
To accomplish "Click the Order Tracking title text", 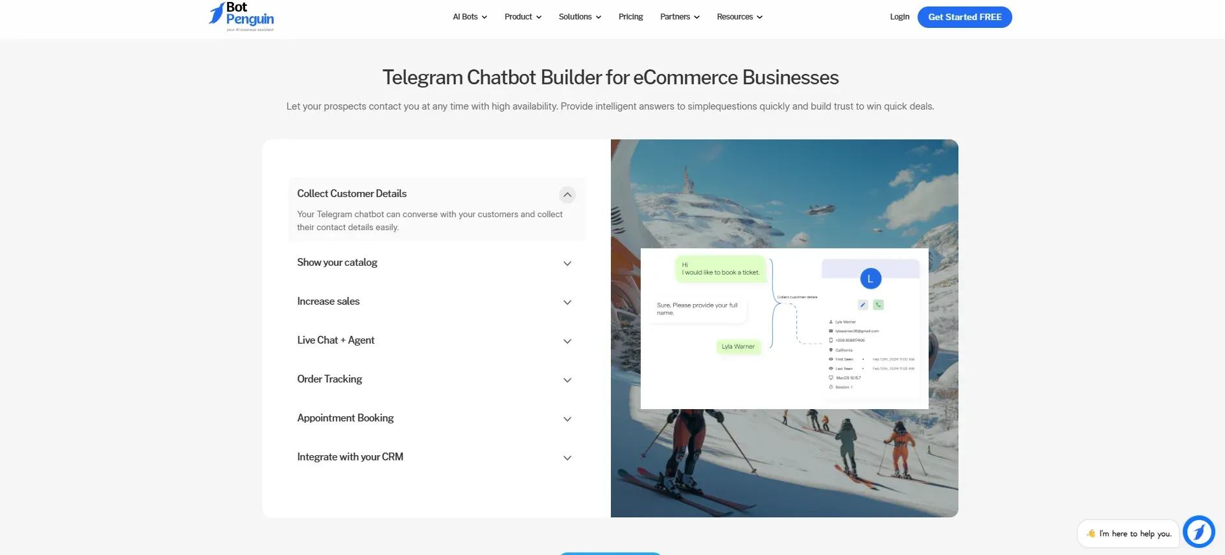I will pyautogui.click(x=329, y=379).
